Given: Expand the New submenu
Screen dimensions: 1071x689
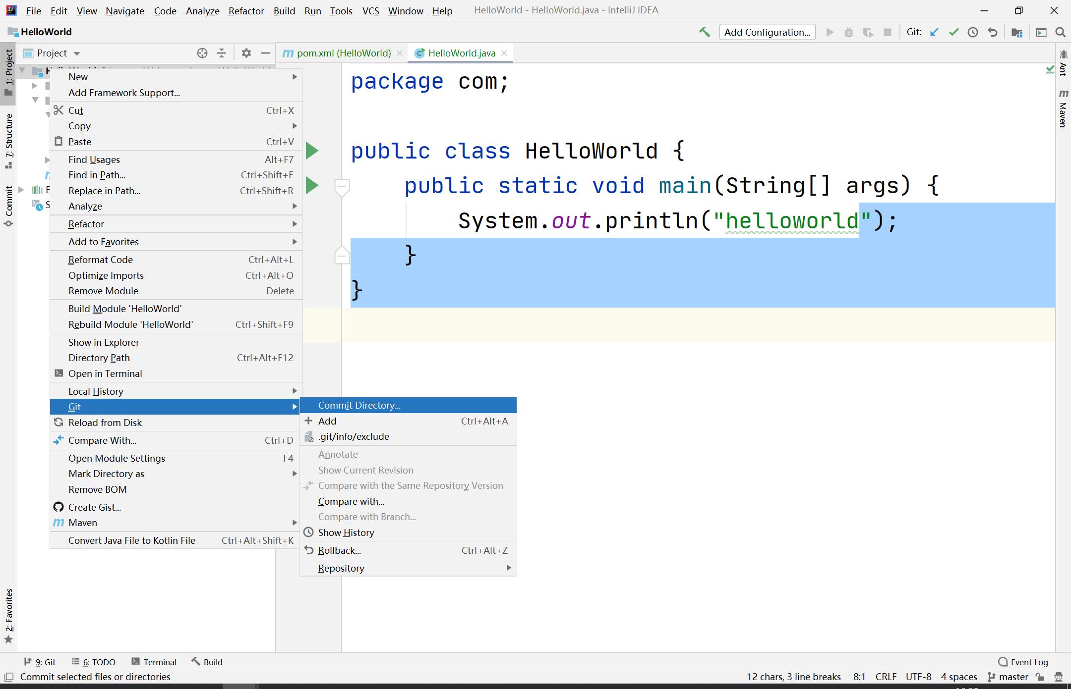Looking at the screenshot, I should [x=176, y=77].
